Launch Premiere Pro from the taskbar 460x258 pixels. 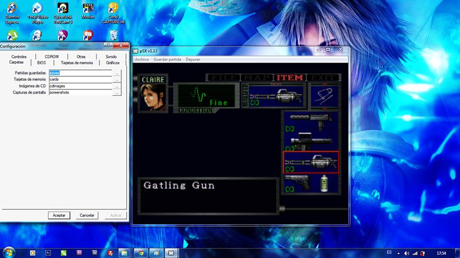(79, 253)
